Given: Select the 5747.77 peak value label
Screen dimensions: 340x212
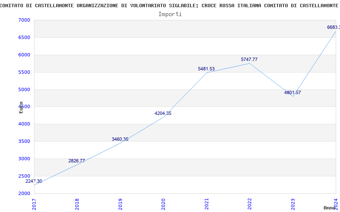Looking at the screenshot, I should [249, 59].
